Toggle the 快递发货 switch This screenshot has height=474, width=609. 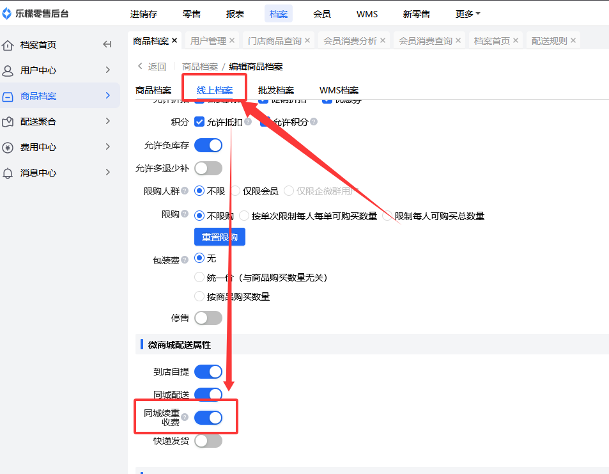208,441
